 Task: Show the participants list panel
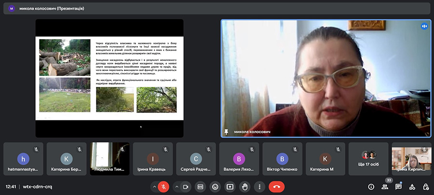point(385,187)
